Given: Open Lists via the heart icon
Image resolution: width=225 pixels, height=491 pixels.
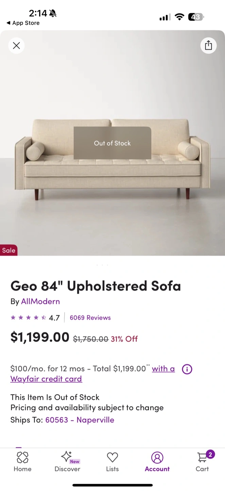Looking at the screenshot, I should 112,458.
